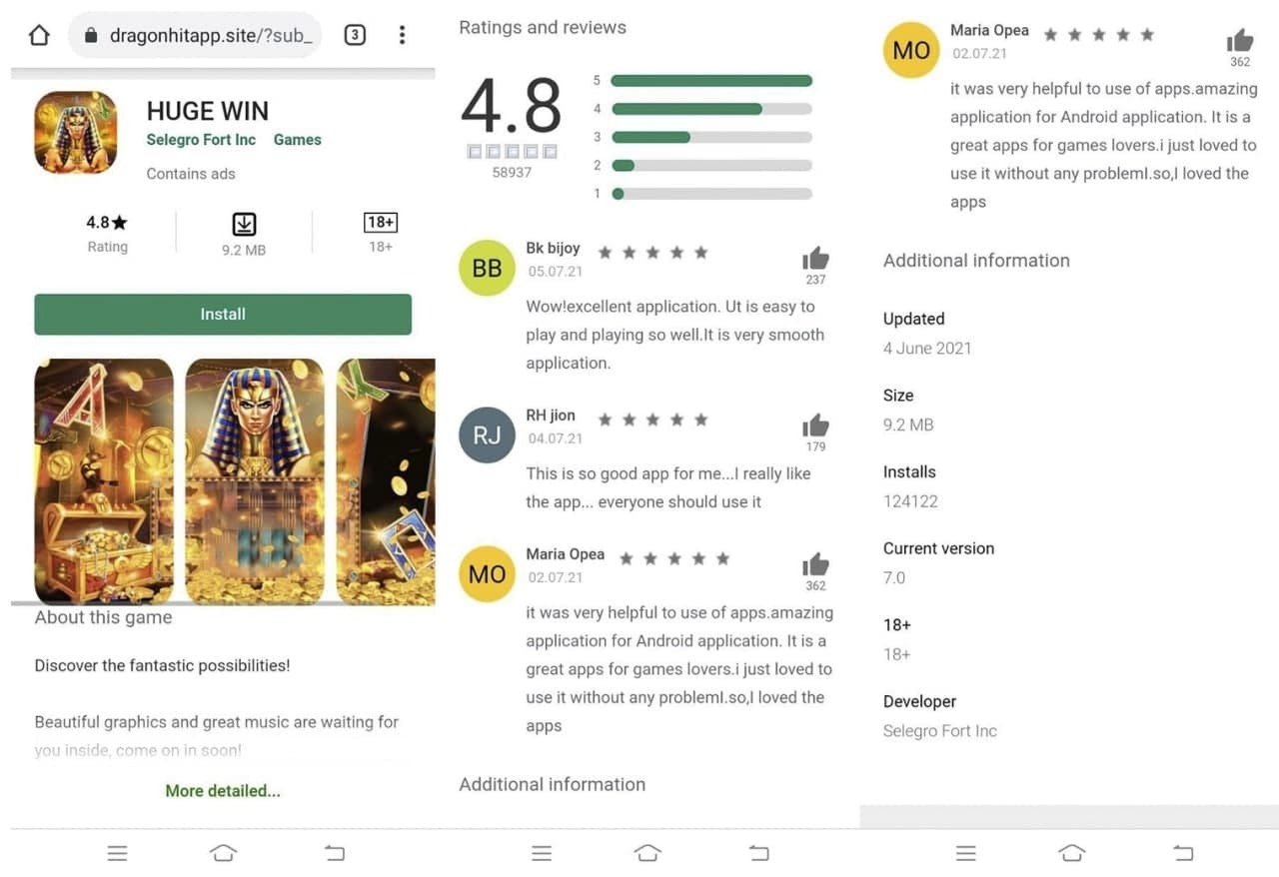This screenshot has height=877, width=1279.
Task: Open the Selegro Fort Inc developer link
Action: point(201,140)
